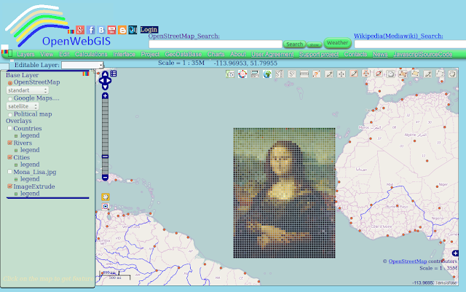Select the highlighted red-bordered pencil draw tool
The width and height of the screenshot is (466, 292).
tap(354, 74)
